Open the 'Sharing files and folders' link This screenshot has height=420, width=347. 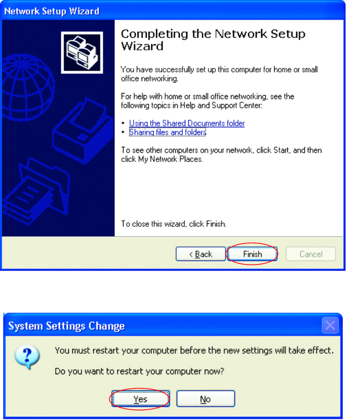point(168,132)
